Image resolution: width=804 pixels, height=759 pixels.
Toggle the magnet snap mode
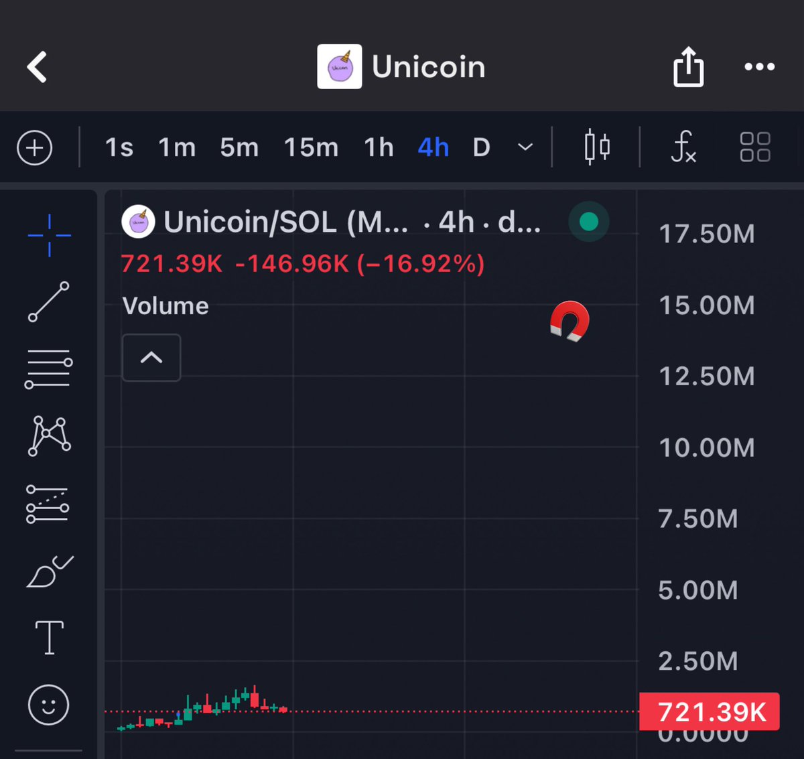(x=569, y=322)
